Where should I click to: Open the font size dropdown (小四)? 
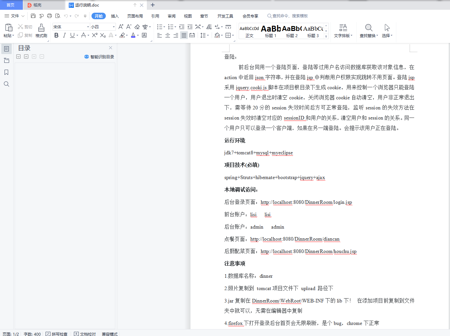click(x=114, y=27)
